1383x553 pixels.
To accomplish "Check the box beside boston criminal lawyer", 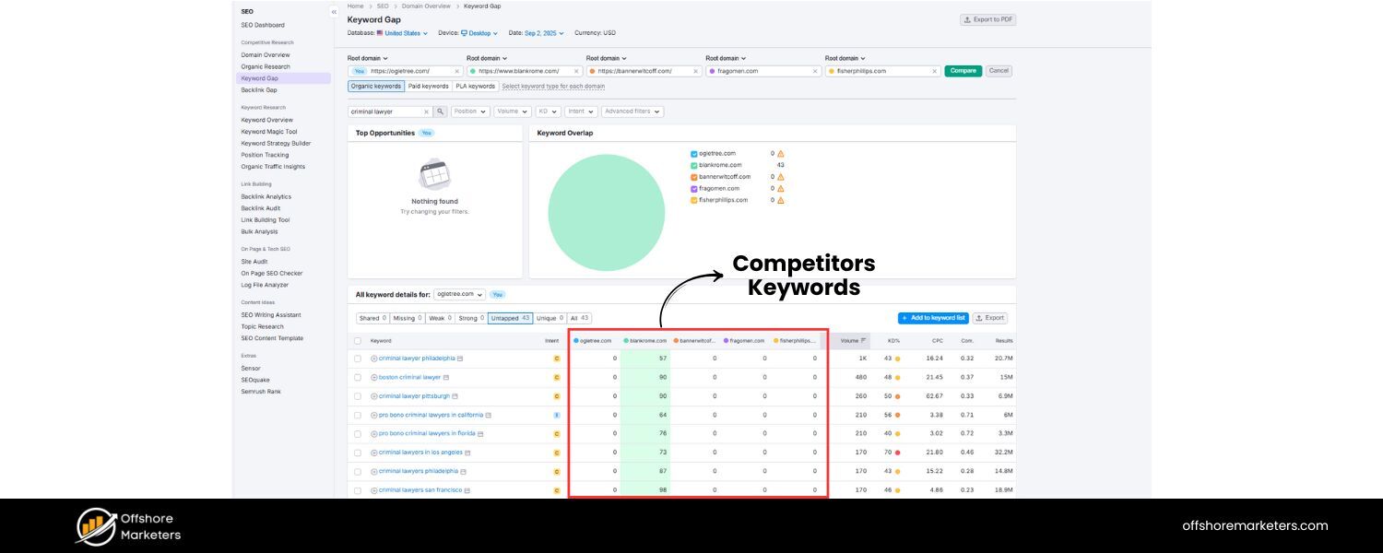I will tap(359, 377).
